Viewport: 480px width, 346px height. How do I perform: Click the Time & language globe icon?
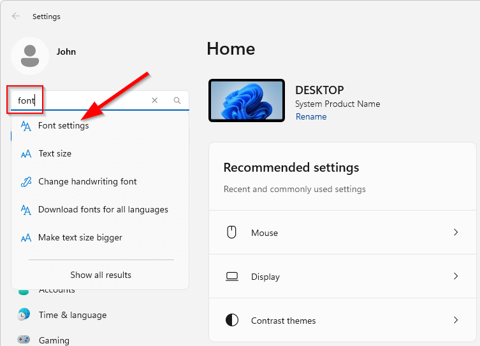click(x=24, y=315)
